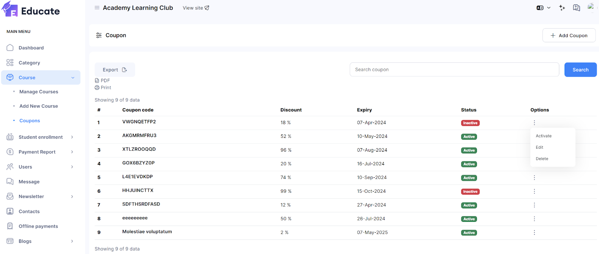Image resolution: width=599 pixels, height=254 pixels.
Task: Open View site link
Action: (x=196, y=8)
